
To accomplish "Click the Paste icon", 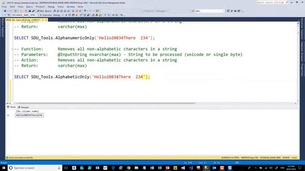I will (80, 11).
